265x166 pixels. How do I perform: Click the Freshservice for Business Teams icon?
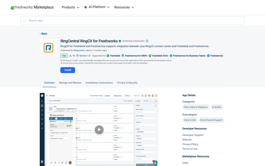171,56
